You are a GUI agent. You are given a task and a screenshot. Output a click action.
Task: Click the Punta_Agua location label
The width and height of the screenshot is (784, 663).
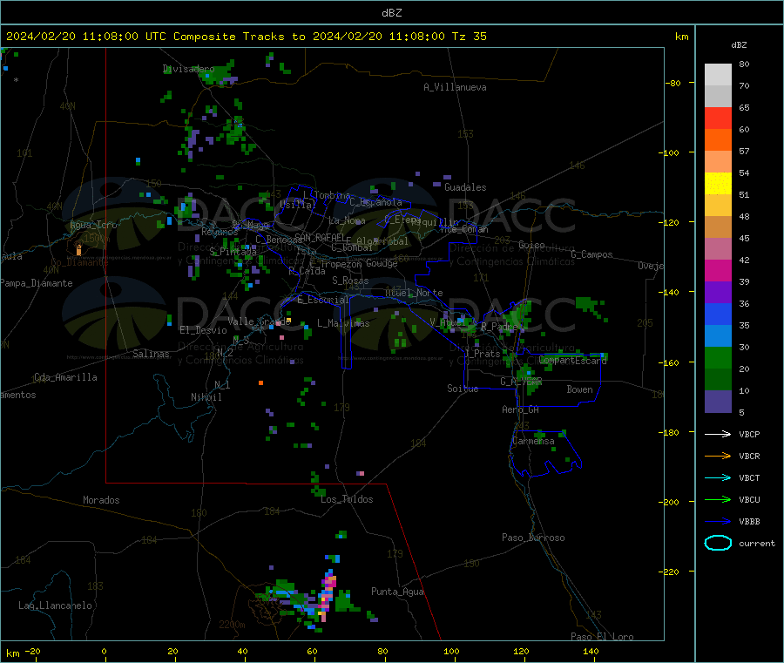click(397, 592)
